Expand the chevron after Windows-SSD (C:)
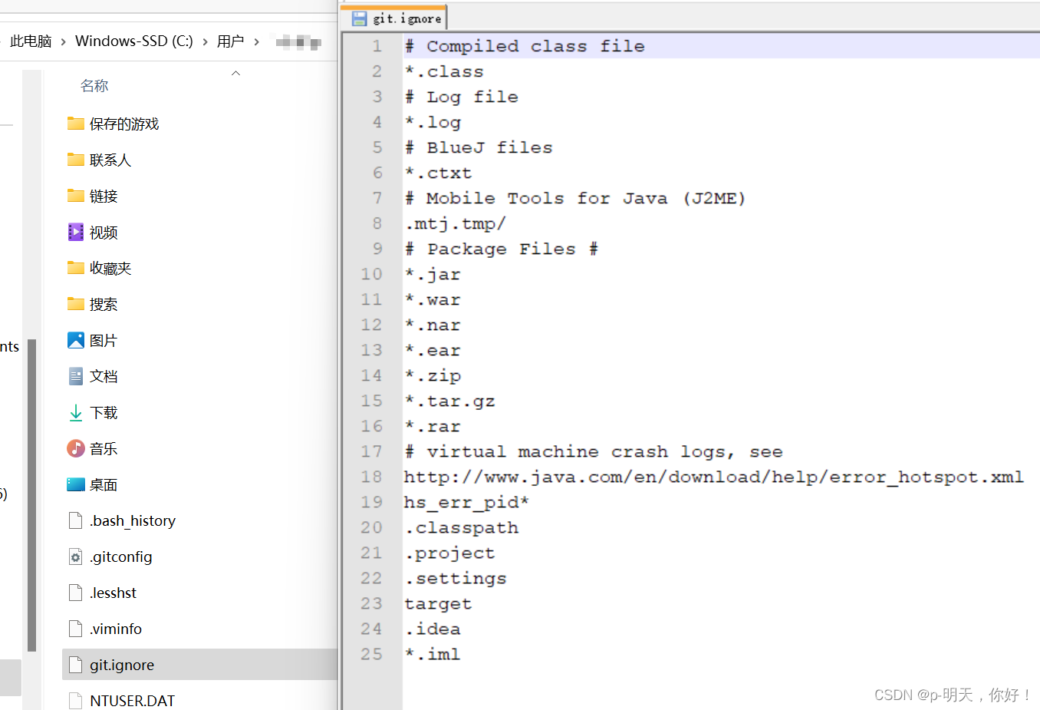The image size is (1040, 710). pos(205,41)
